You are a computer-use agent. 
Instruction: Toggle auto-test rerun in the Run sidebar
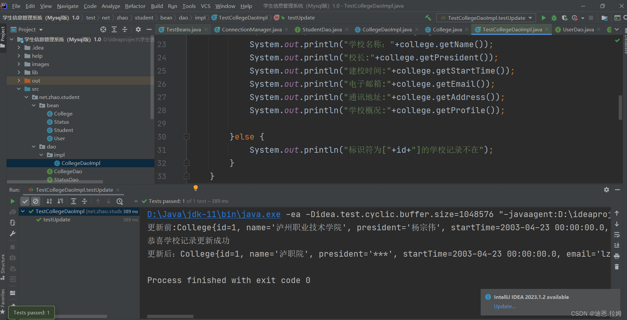coord(13,223)
